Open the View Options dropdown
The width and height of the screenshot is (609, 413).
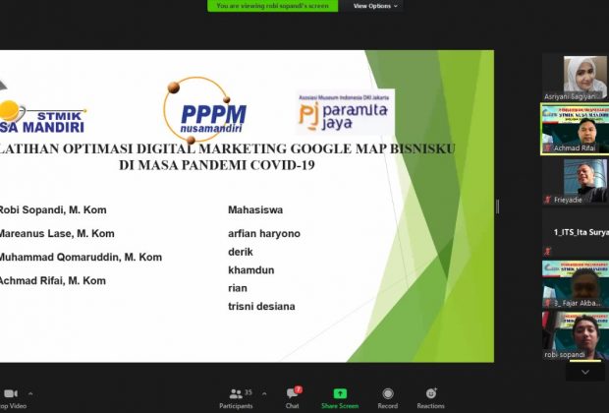coord(375,6)
